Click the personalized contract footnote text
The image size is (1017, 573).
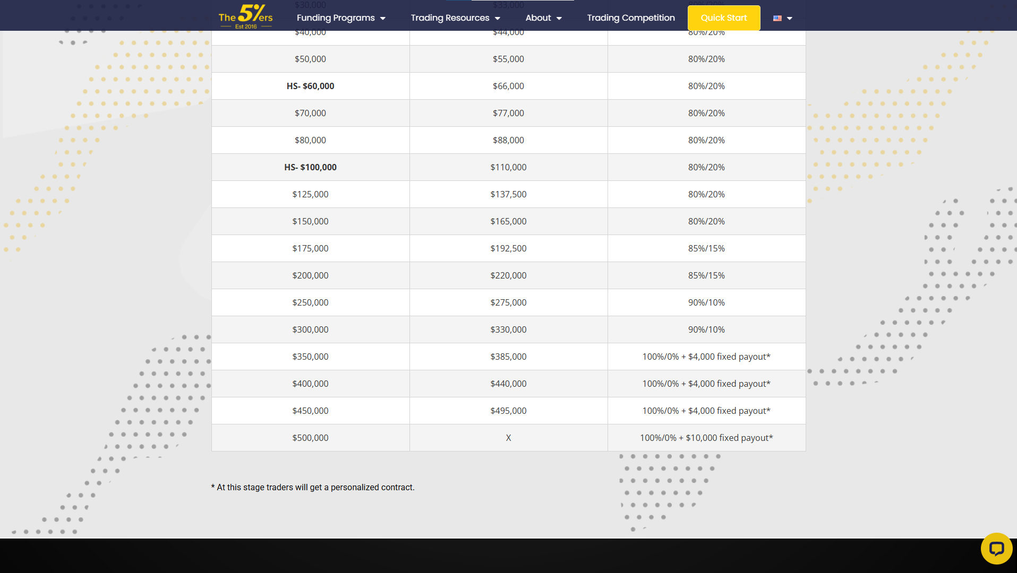pyautogui.click(x=313, y=487)
